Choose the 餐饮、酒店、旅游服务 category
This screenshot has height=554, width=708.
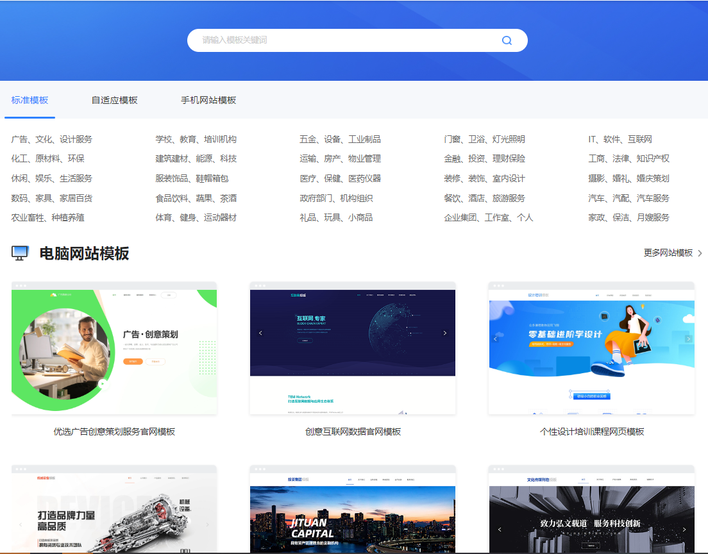point(484,198)
